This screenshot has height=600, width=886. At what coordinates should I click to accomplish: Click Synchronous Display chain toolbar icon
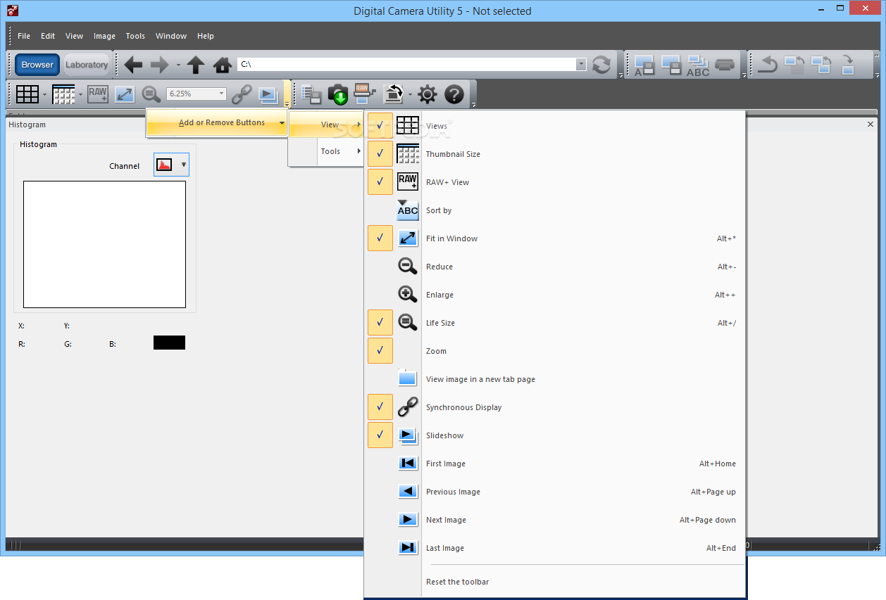coord(242,94)
